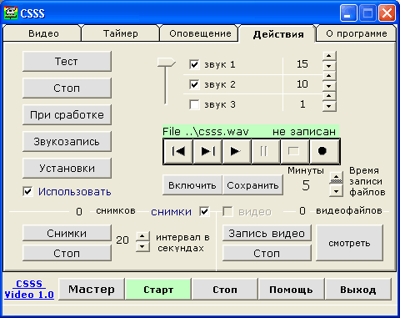Viewport: 400px width, 318px height.
Task: Decrease the звук 2 value with down arrow
Action: click(x=329, y=86)
